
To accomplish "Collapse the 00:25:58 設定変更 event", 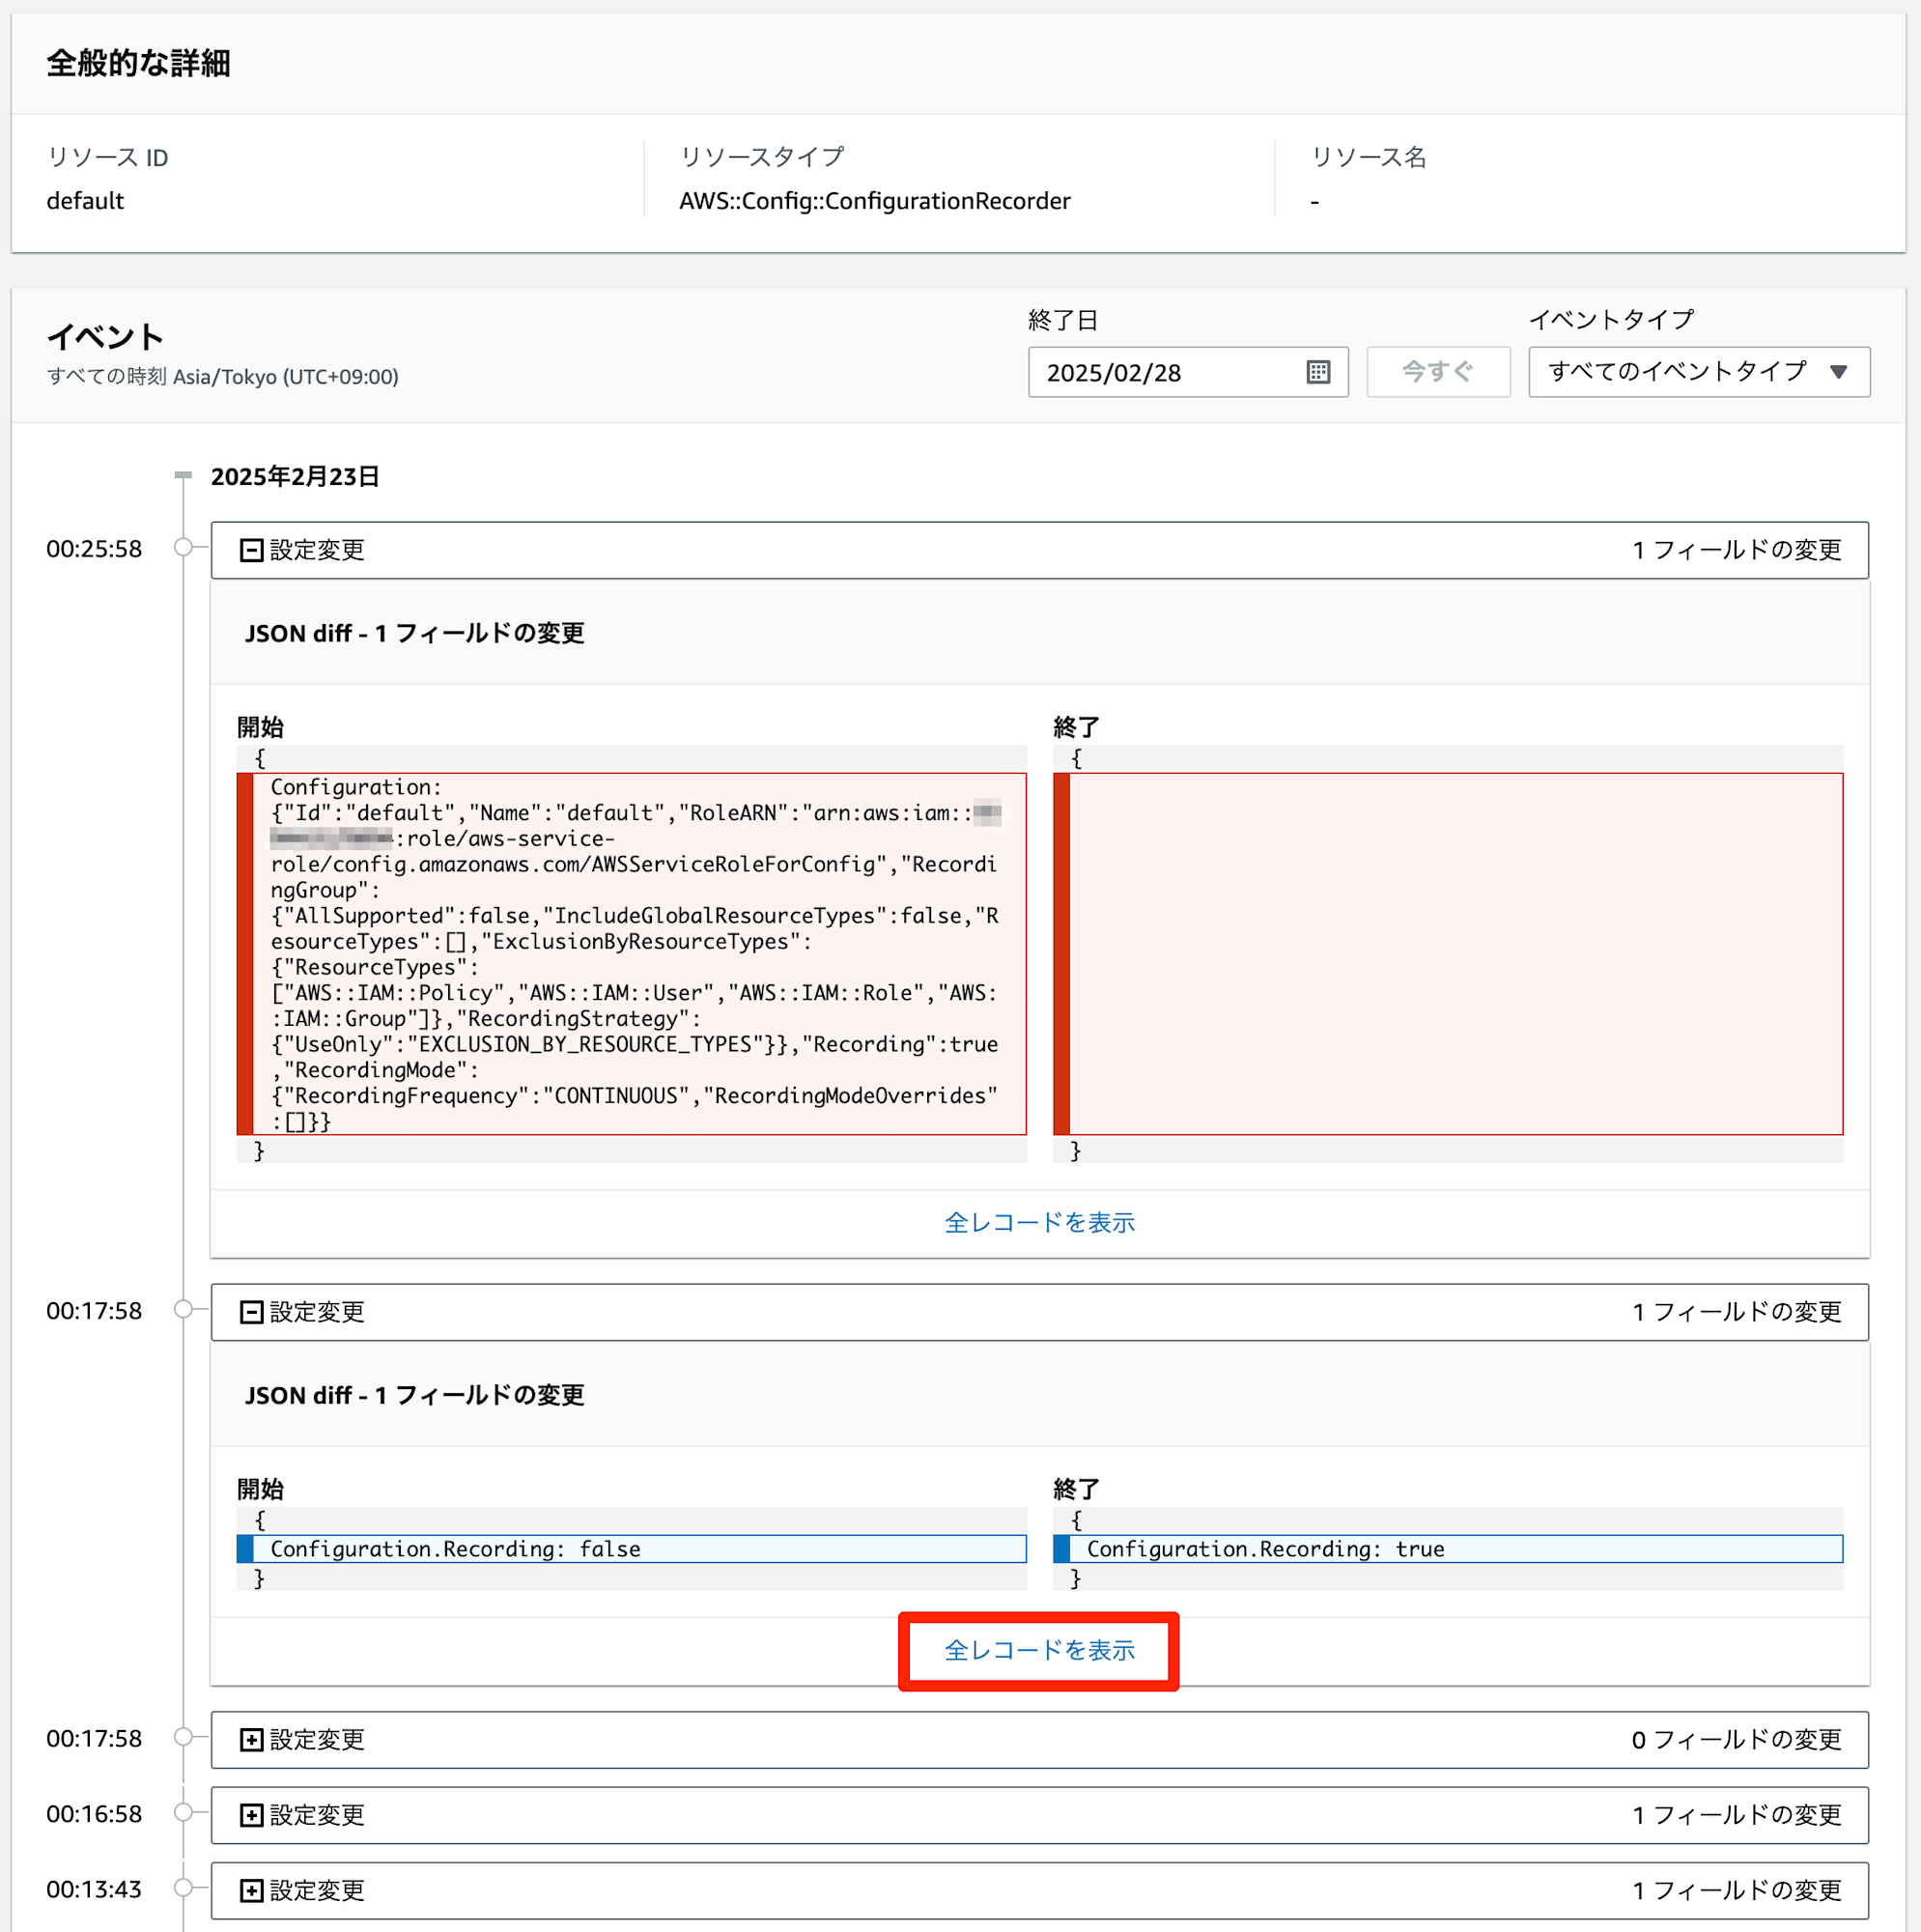I will pyautogui.click(x=252, y=550).
